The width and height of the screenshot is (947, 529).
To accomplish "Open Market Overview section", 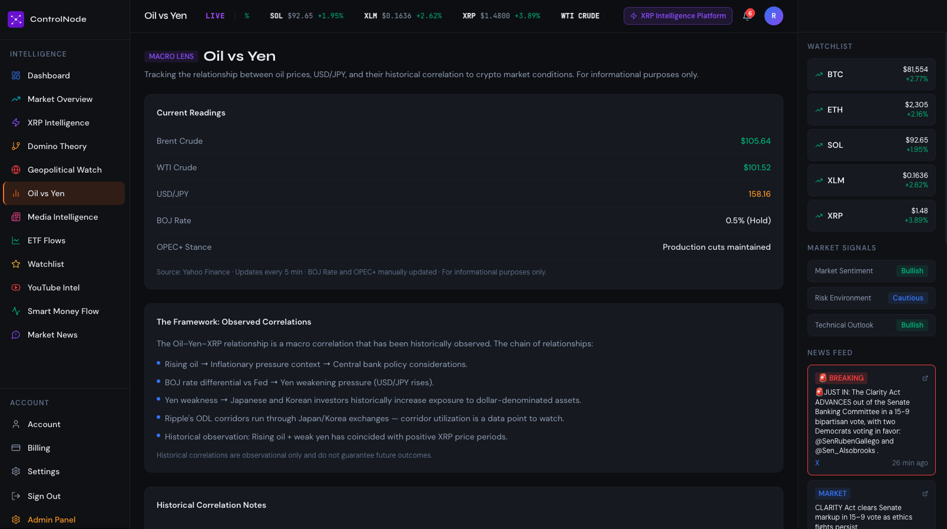I will coord(64,99).
